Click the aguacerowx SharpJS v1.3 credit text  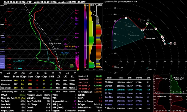pyautogui.click(x=120, y=2)
